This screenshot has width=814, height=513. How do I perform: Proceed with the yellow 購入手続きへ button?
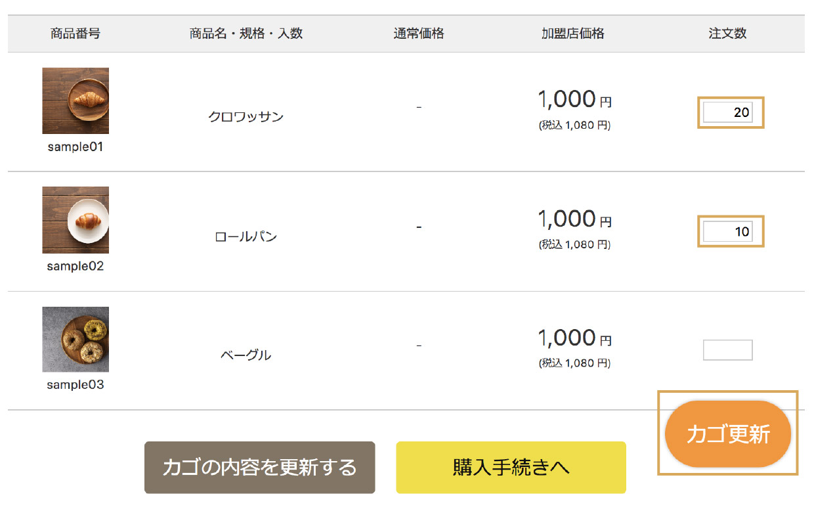(511, 467)
